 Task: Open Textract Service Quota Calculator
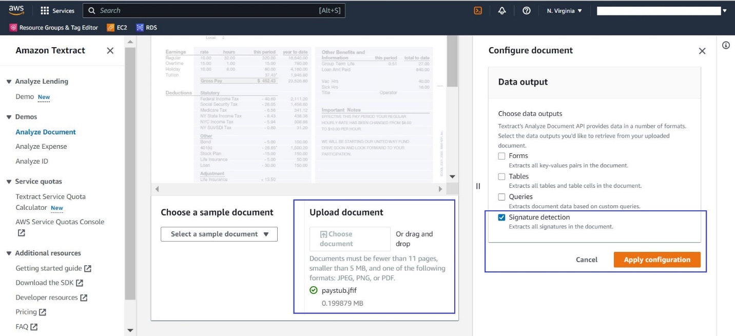click(50, 202)
